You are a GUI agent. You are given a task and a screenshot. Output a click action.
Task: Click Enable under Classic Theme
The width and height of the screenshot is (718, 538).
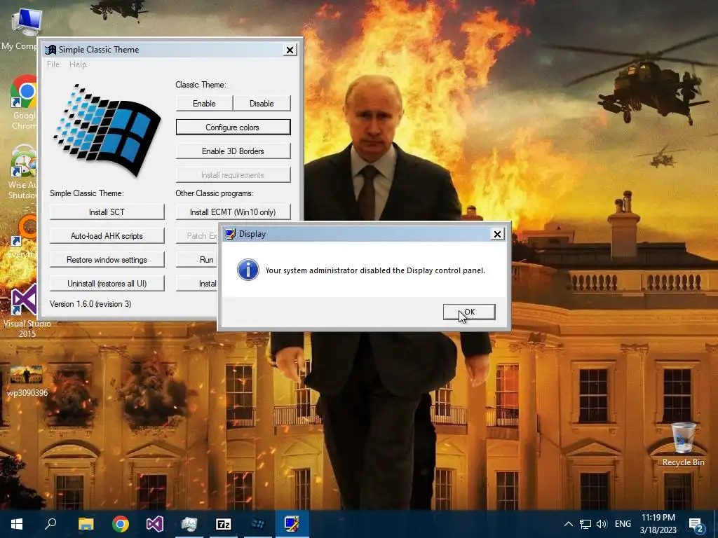tap(204, 104)
